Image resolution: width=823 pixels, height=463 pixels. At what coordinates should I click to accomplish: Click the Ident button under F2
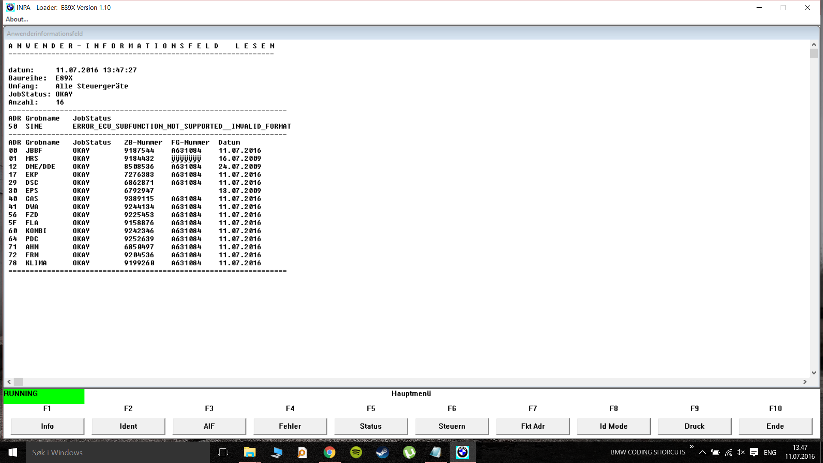128,426
